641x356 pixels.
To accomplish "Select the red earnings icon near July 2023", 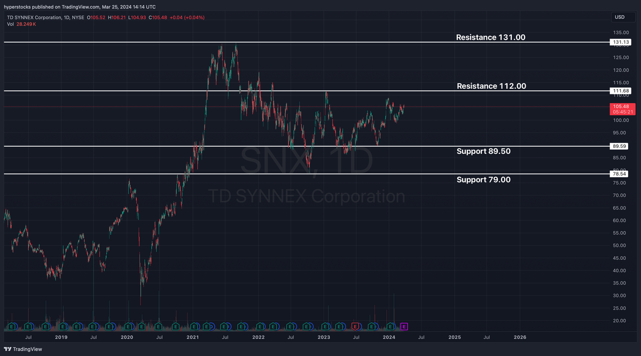I will [x=354, y=326].
